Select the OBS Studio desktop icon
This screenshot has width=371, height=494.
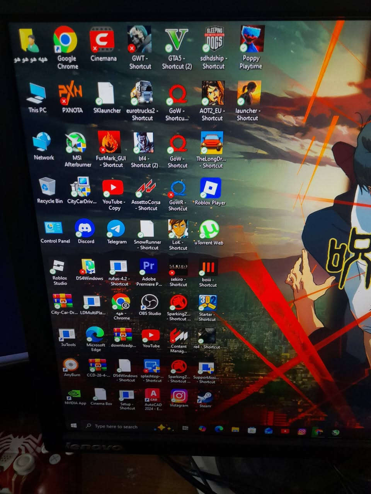pos(150,302)
